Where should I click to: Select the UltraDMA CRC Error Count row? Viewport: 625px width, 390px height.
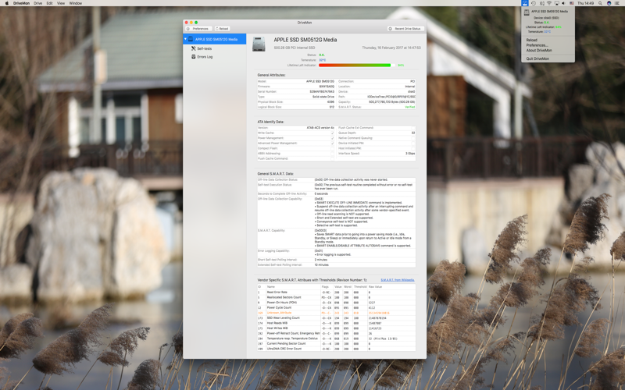click(x=336, y=349)
